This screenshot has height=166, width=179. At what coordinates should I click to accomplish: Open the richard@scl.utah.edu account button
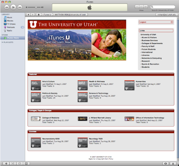(x=166, y=15)
